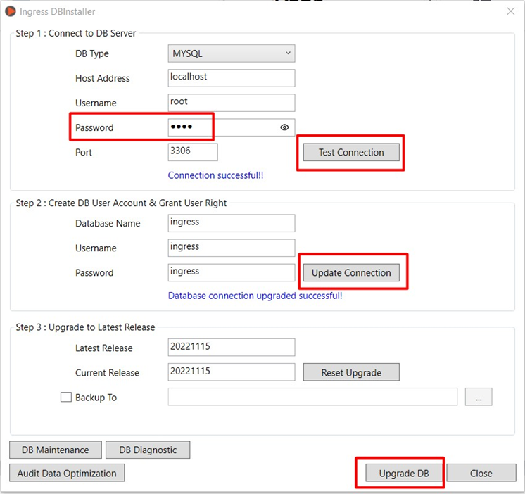
Task: Tick the Backup To checkbox
Action: (66, 398)
